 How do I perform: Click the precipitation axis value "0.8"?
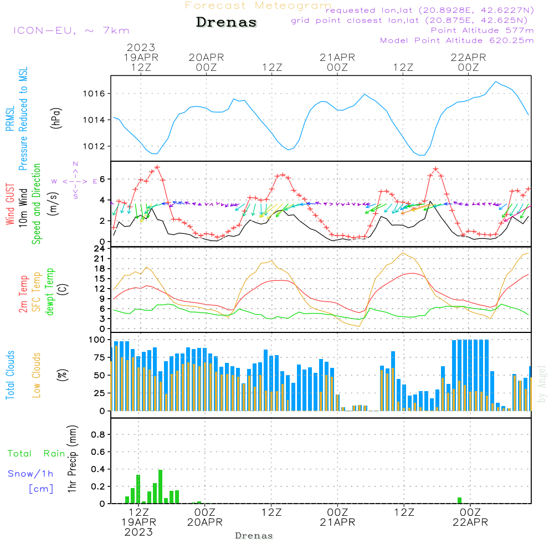[98, 434]
